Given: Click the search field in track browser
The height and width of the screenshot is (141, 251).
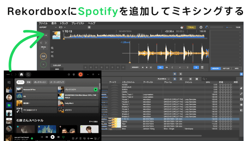Looking at the screenshot, I should pyautogui.click(x=219, y=79).
